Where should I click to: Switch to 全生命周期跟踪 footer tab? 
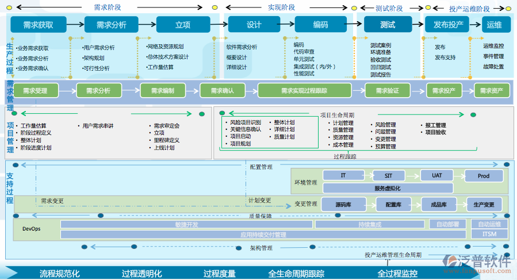pos(297,274)
